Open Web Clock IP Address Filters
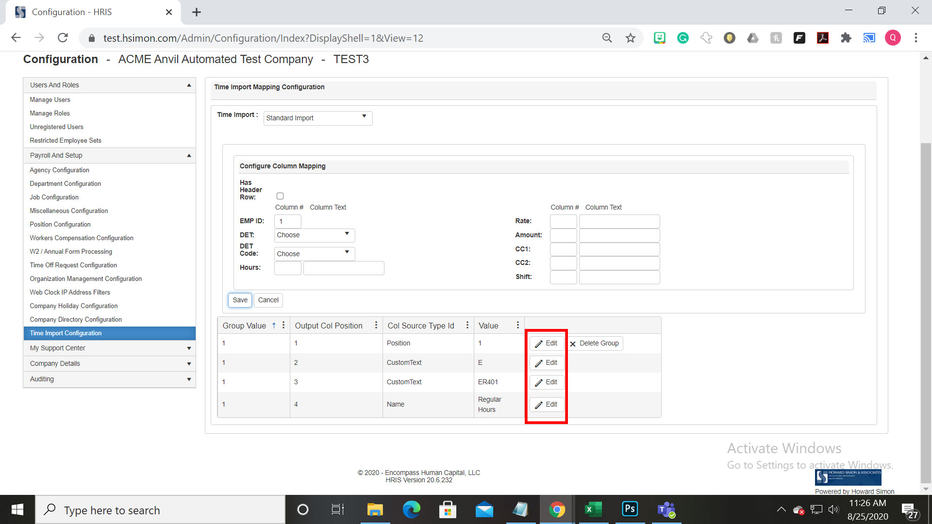932x524 pixels. coord(70,292)
